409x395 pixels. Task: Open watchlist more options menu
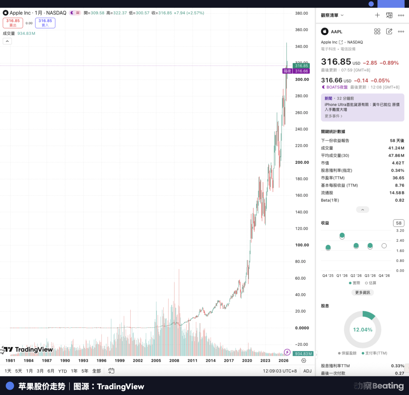pyautogui.click(x=401, y=16)
